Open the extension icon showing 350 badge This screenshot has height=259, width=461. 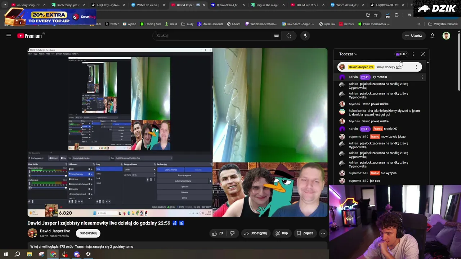pyautogui.click(x=388, y=15)
